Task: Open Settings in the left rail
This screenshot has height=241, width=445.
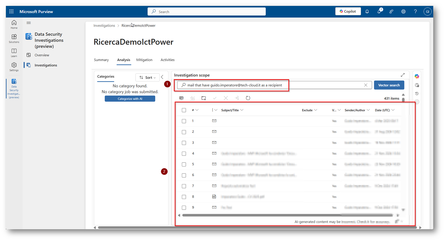Action: click(x=14, y=67)
